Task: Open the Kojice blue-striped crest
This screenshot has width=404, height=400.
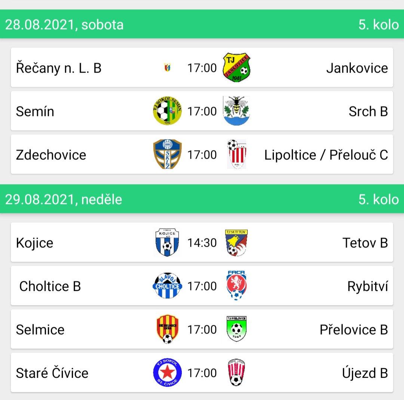Action: [167, 242]
